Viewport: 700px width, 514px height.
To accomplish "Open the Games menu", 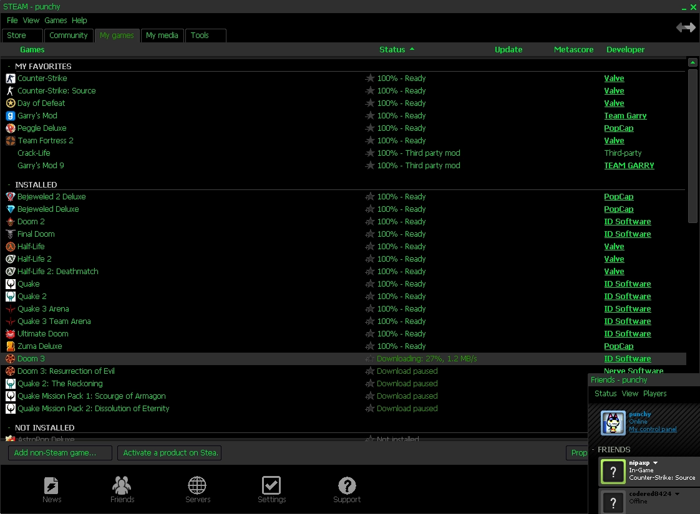I will 56,21.
